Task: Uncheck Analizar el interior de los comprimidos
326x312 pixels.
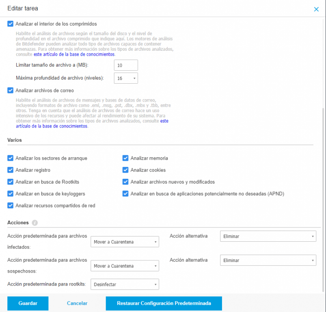Action: [11, 24]
